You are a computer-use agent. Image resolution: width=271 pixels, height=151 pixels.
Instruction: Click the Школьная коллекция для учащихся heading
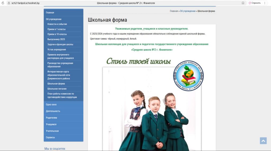[x=152, y=44]
